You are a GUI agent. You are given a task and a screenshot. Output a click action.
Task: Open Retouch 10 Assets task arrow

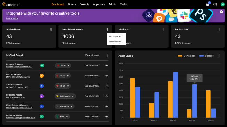[107, 66]
